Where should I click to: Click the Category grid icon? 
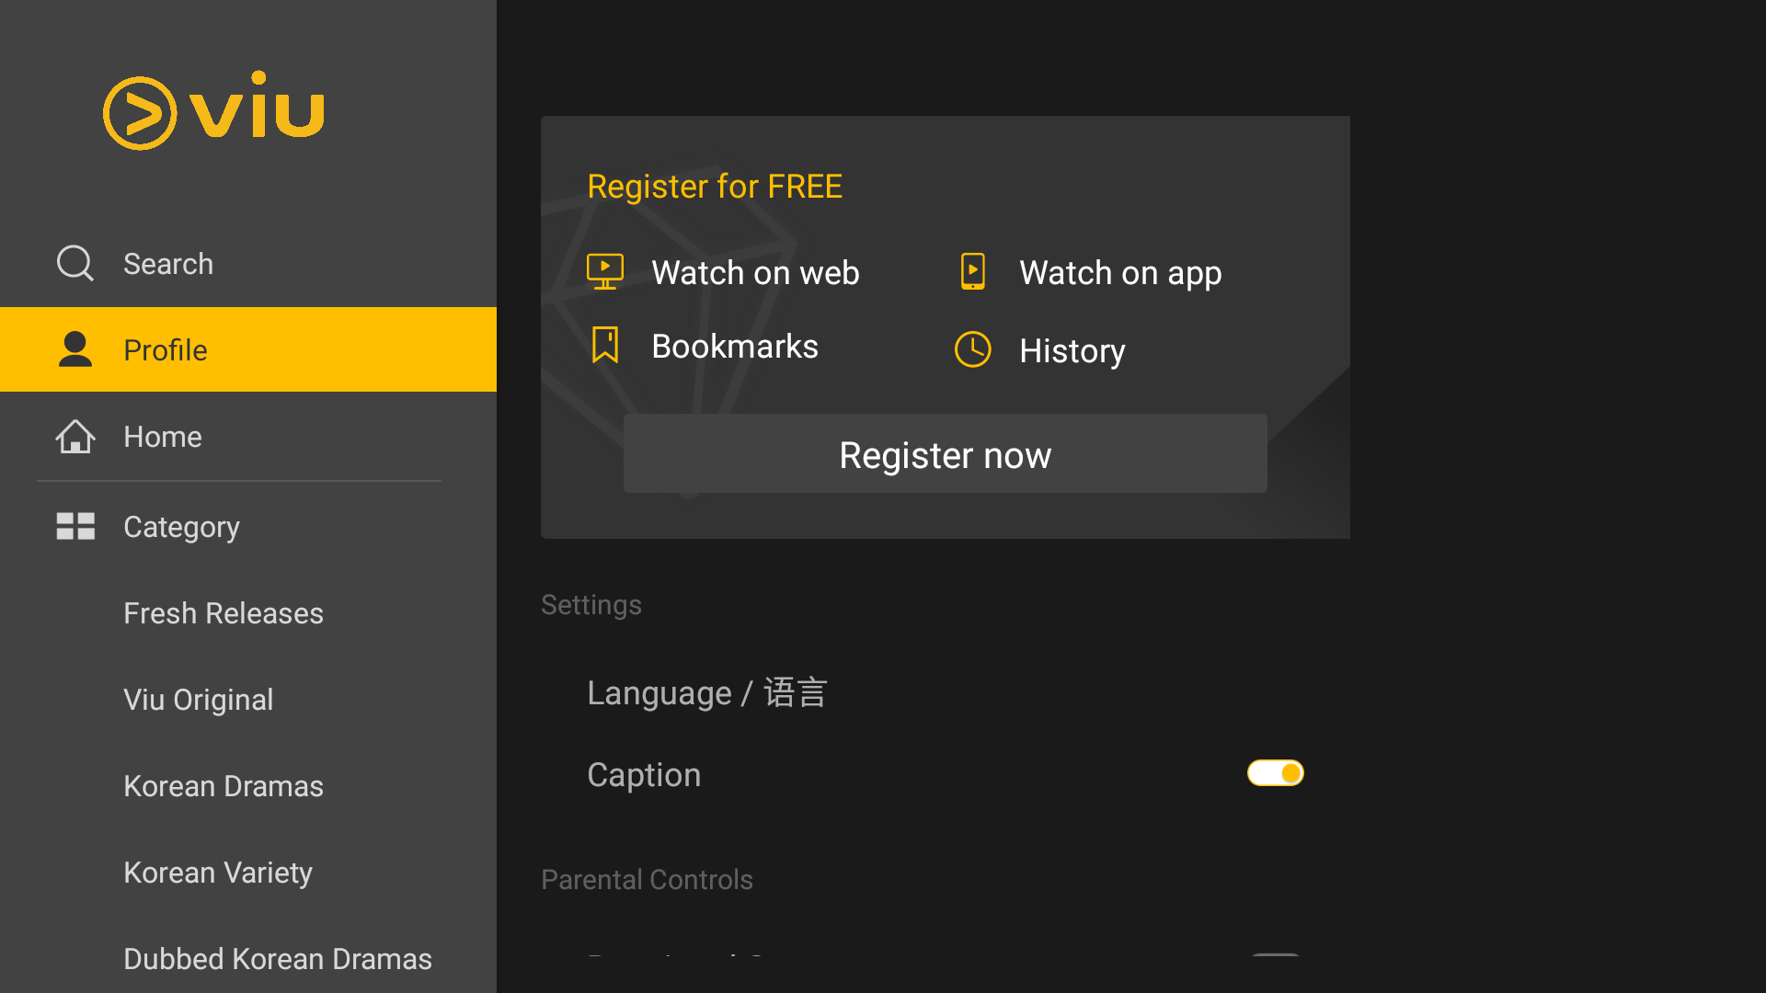[x=75, y=526]
